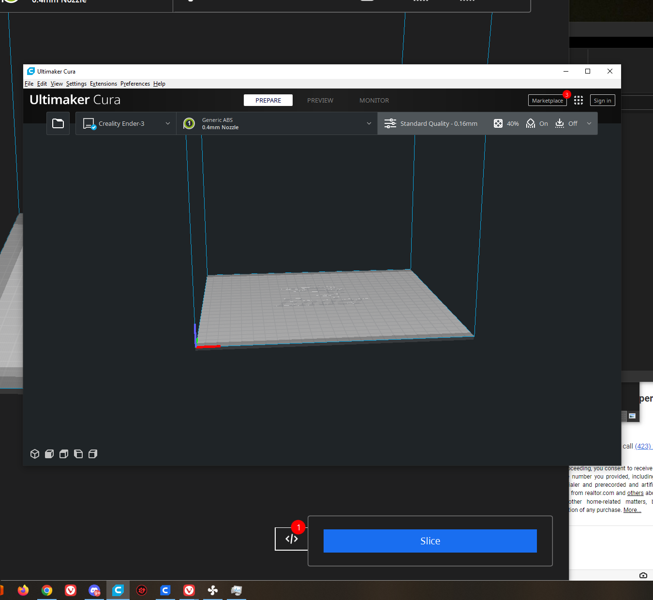The image size is (653, 600).
Task: Click the print settings sliders icon
Action: [390, 123]
